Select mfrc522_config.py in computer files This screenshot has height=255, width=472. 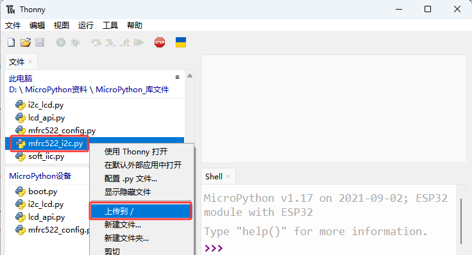pos(62,131)
